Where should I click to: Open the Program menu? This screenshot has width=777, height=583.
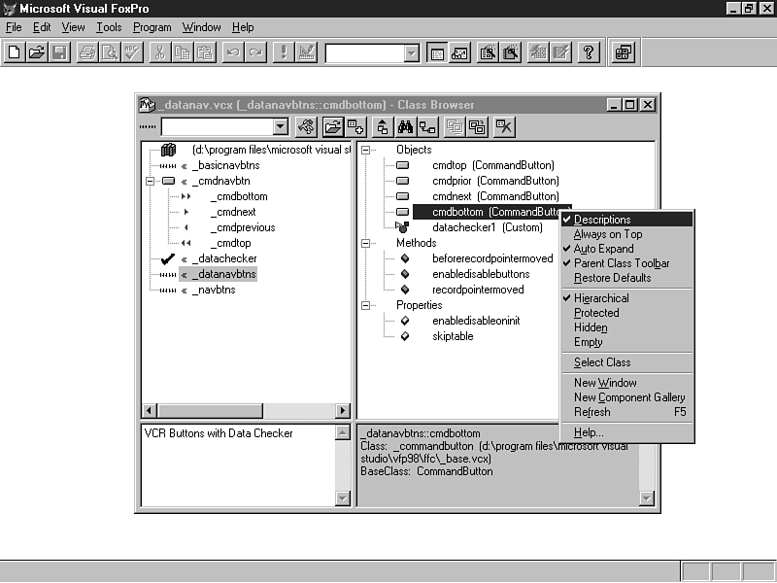152,27
